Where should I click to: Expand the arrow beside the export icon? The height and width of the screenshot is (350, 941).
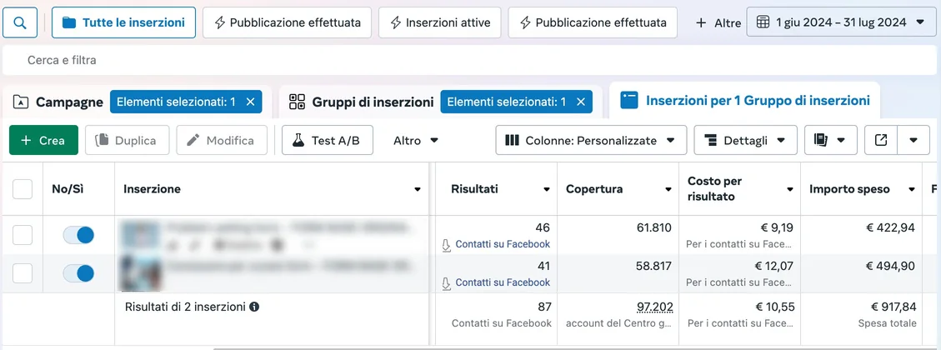point(913,140)
